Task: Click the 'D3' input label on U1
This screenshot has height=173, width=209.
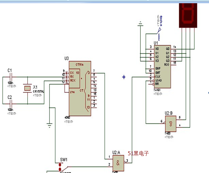Action: [x=157, y=61]
